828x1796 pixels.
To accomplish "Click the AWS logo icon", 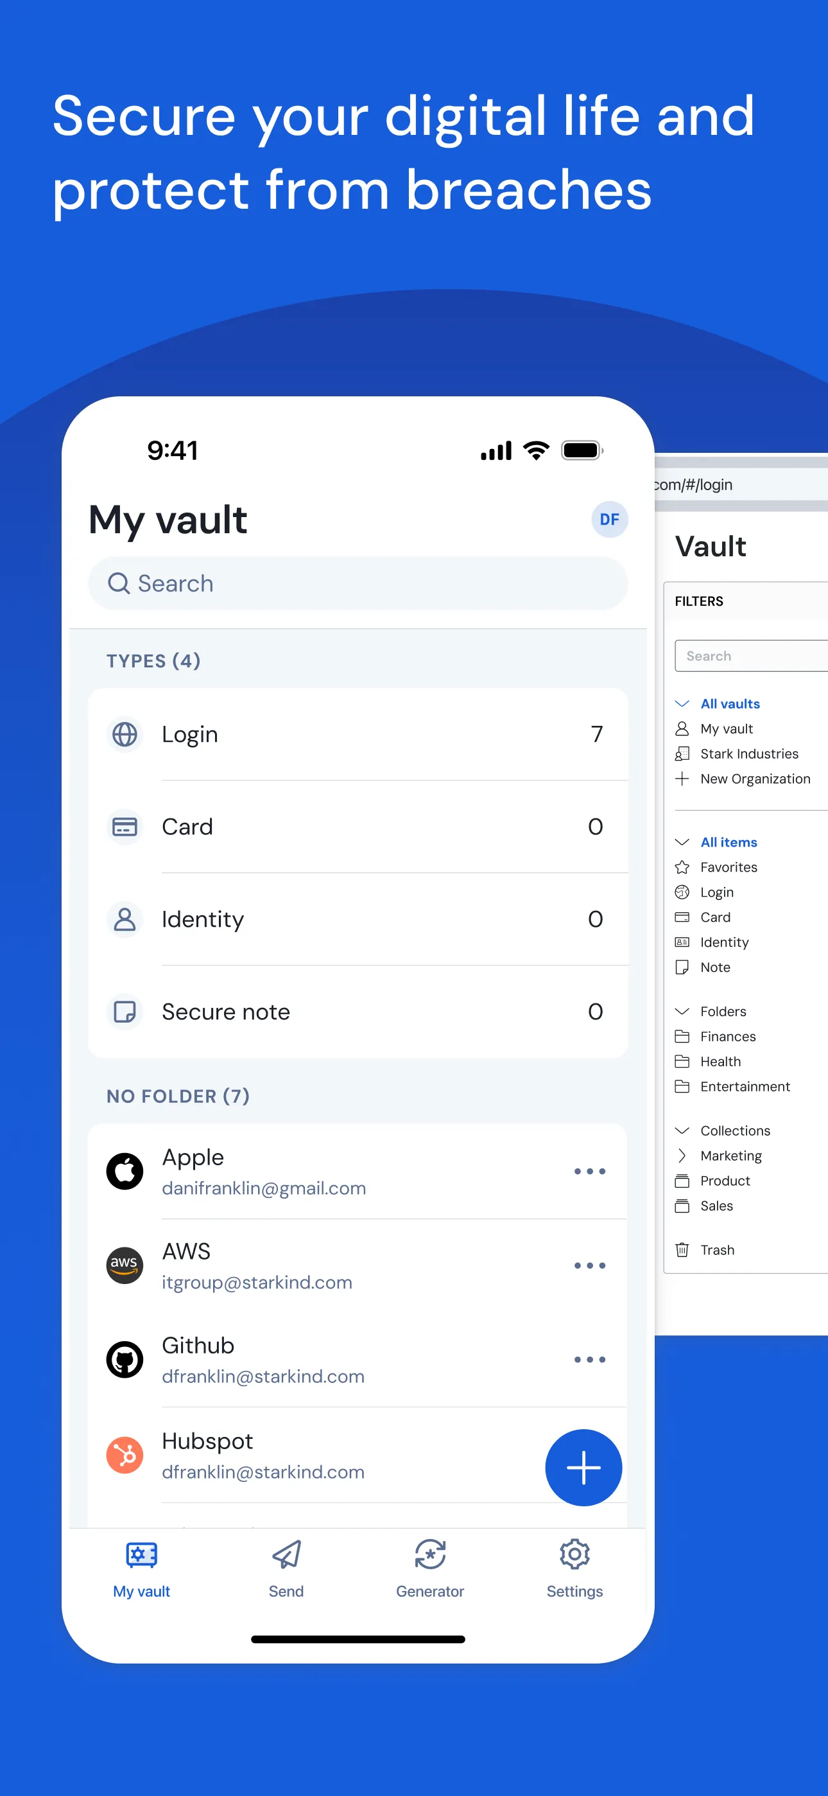I will (125, 1265).
